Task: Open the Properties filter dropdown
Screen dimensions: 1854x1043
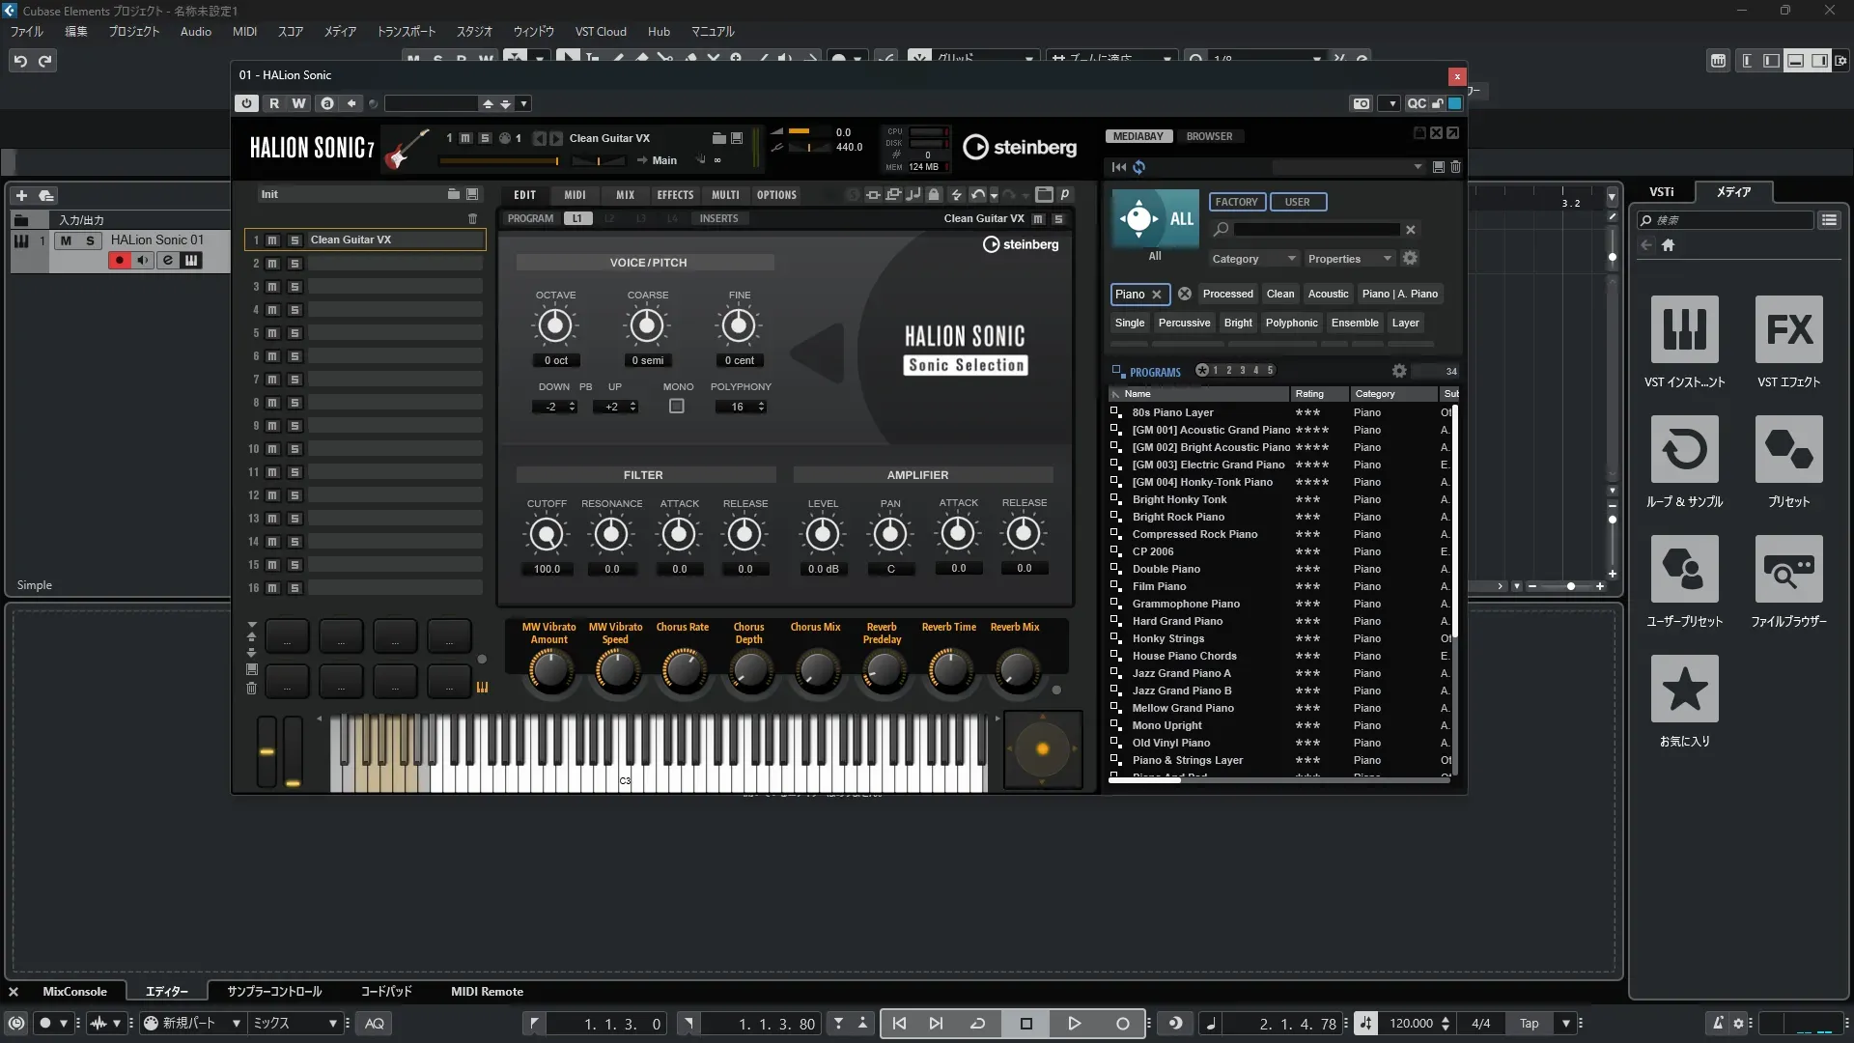Action: point(1349,259)
